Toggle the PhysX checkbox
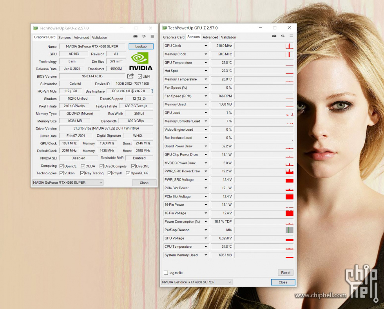The image size is (384, 309). pyautogui.click(x=109, y=173)
